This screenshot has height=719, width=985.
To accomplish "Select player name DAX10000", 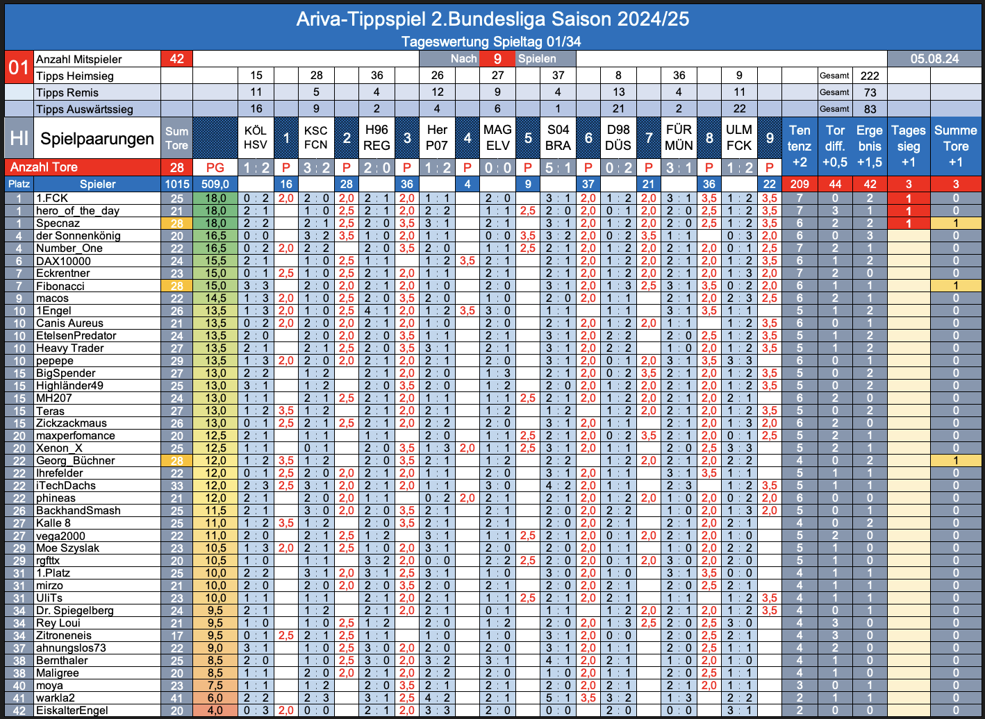I will (x=63, y=260).
